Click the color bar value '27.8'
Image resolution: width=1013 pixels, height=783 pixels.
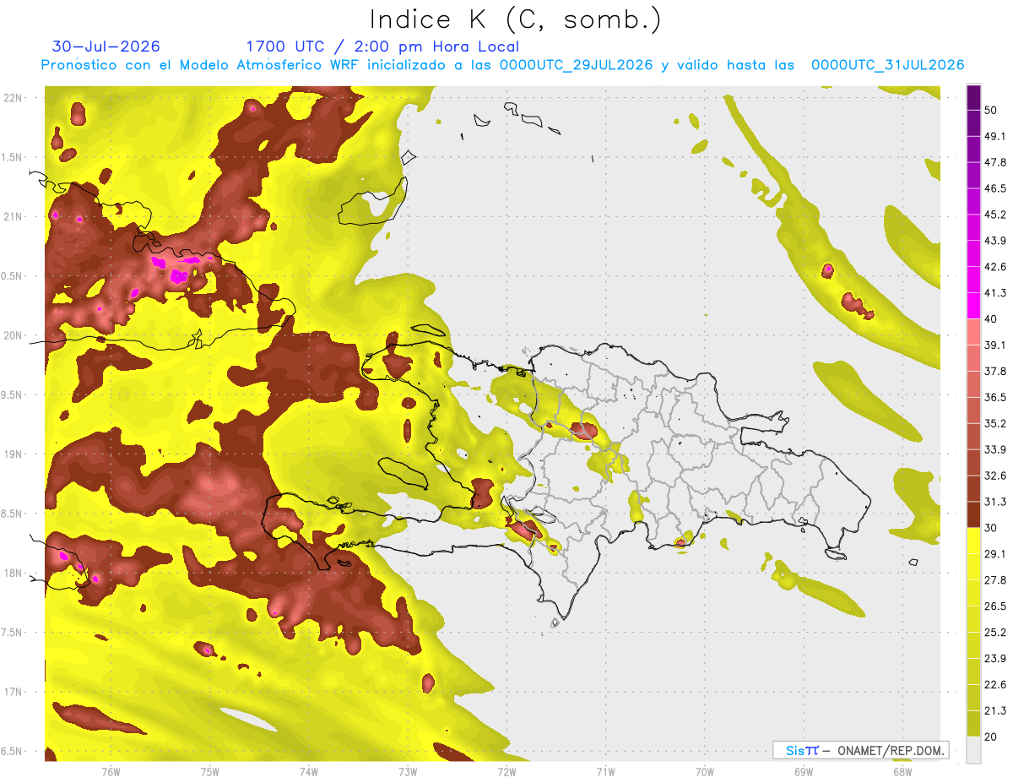(996, 579)
